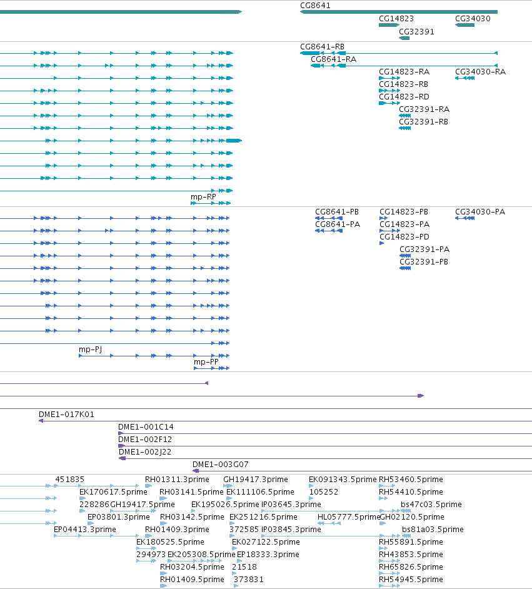Select protein CG34030-PA
This screenshot has height=589, width=532.
480,212
